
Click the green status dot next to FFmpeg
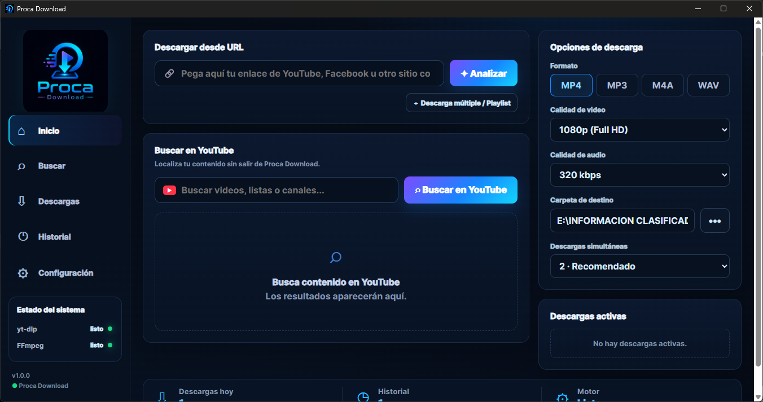tap(110, 345)
